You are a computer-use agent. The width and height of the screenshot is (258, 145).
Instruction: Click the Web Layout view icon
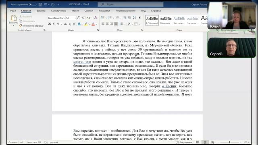[212, 142]
